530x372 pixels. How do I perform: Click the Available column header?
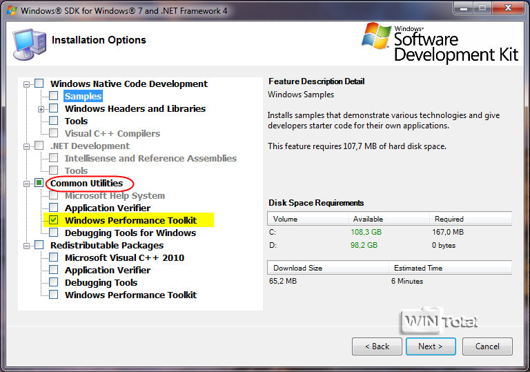(389, 219)
